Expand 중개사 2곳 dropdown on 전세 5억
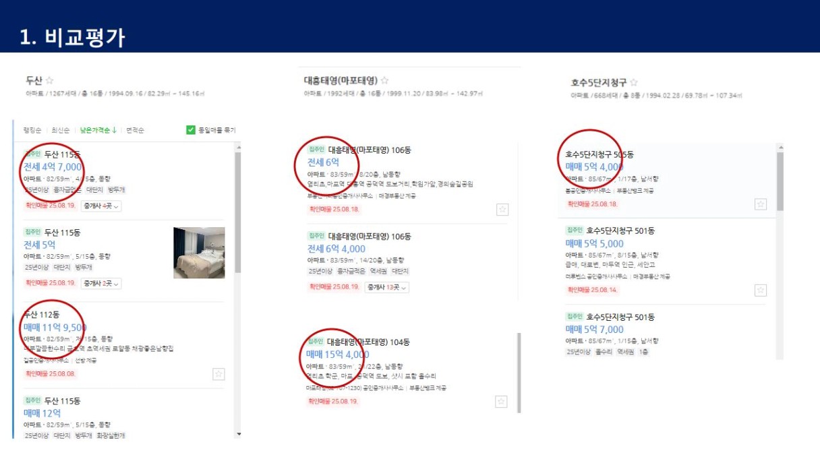 [x=101, y=284]
